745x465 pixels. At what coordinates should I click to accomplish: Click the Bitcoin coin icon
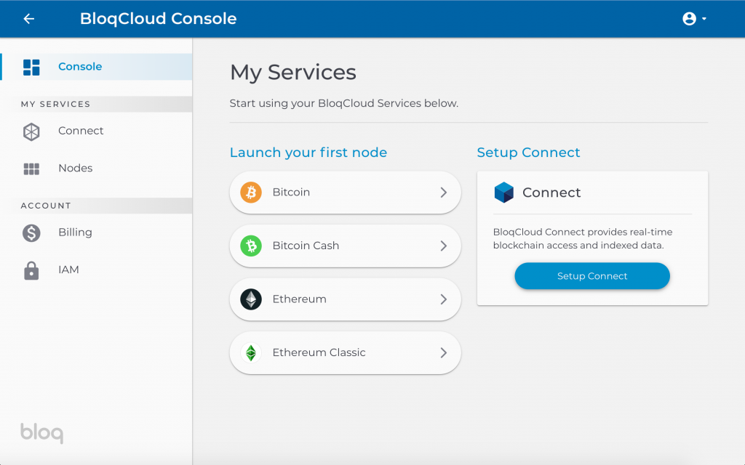[251, 192]
